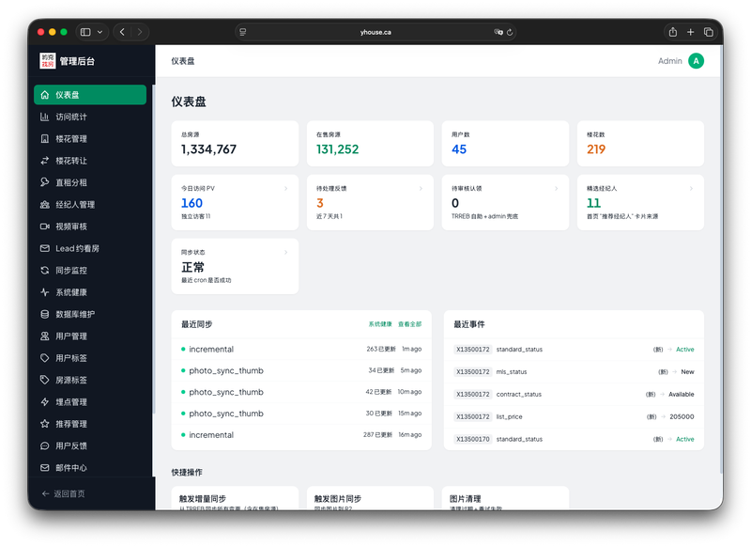The image size is (751, 547).
Task: Click the 用户管理 user icon
Action: tap(44, 336)
